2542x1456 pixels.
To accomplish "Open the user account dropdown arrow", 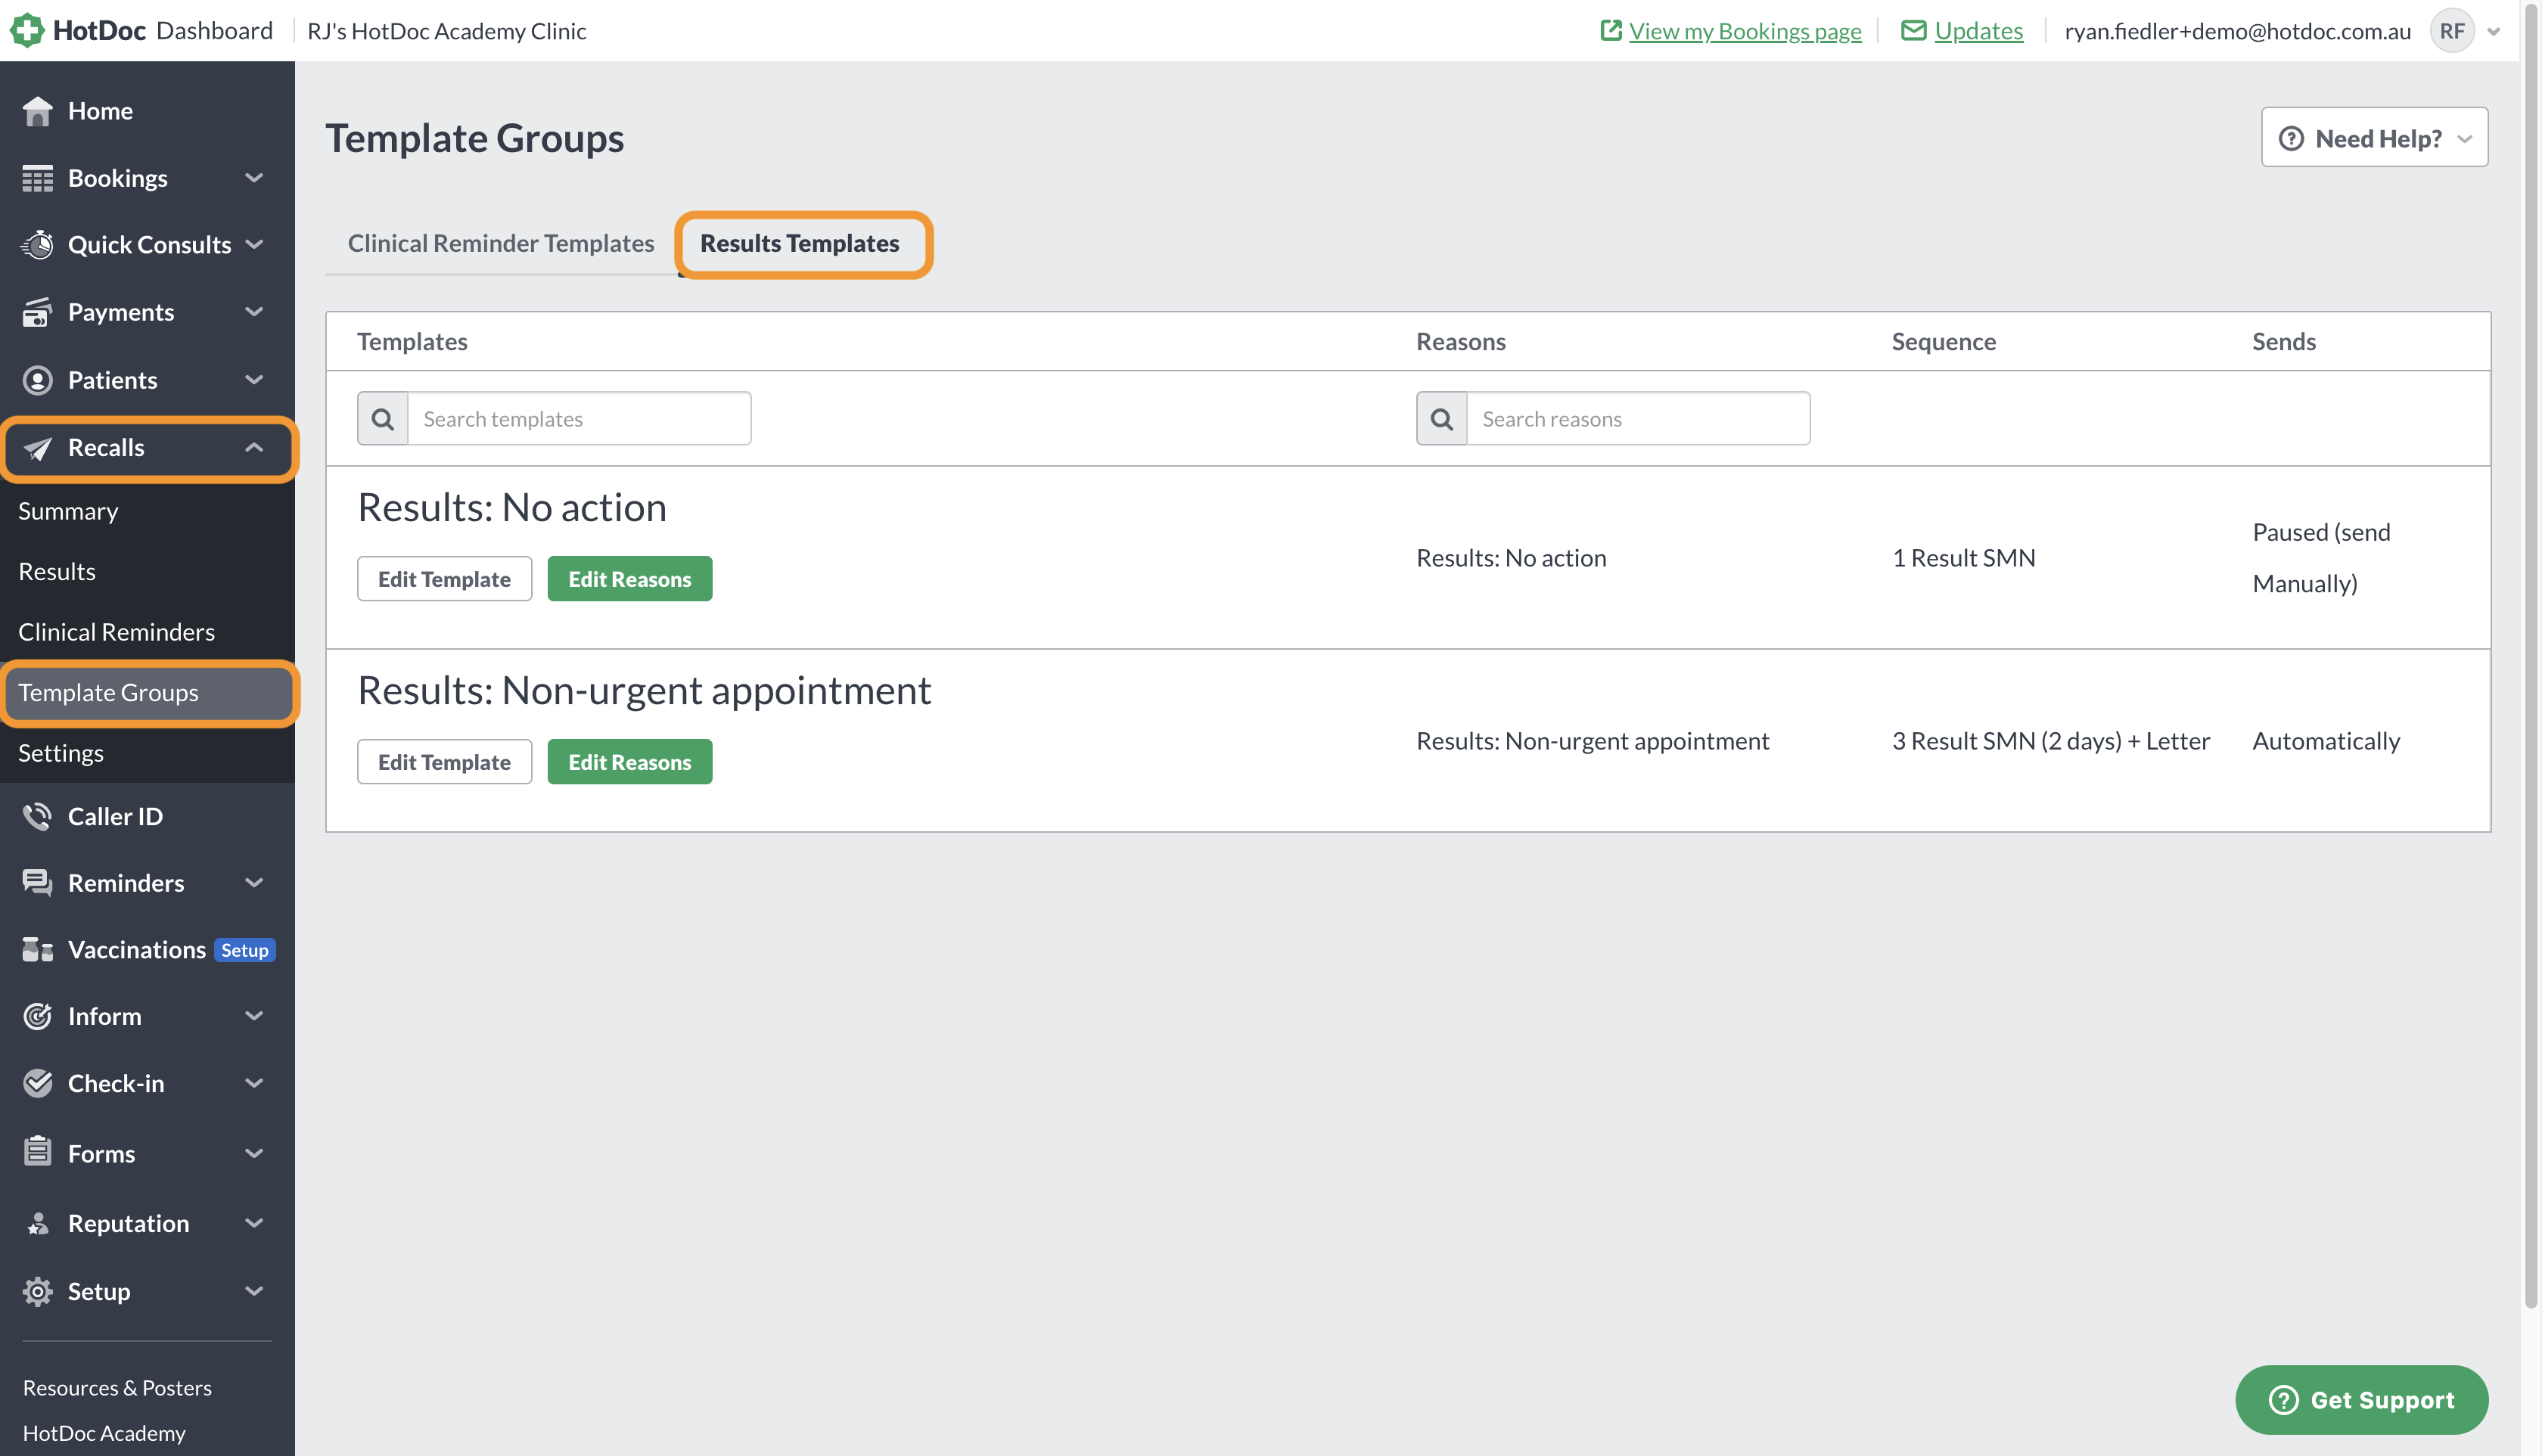I will click(2493, 31).
